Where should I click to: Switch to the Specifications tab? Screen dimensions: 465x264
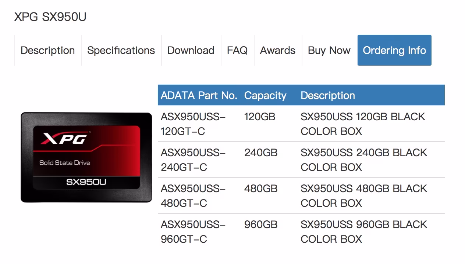pos(121,50)
